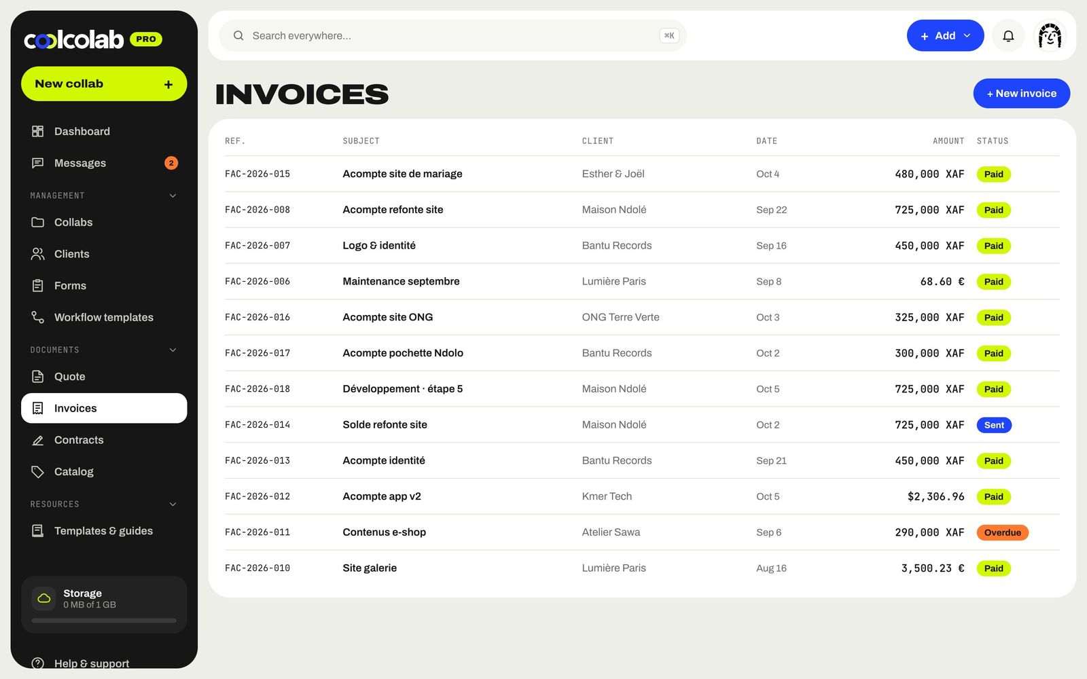Click the Templates & guides book icon
Image resolution: width=1087 pixels, height=679 pixels.
(x=38, y=531)
